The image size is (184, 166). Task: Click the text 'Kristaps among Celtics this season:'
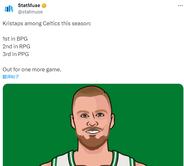pyautogui.click(x=47, y=23)
